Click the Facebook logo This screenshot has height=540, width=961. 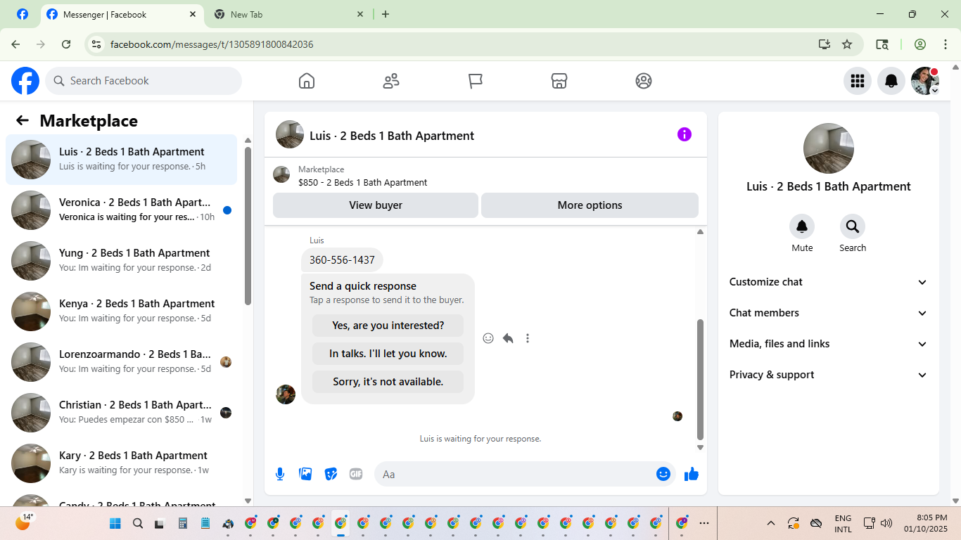[25, 81]
